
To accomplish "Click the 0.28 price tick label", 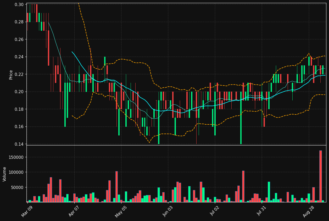I will [x=19, y=22].
